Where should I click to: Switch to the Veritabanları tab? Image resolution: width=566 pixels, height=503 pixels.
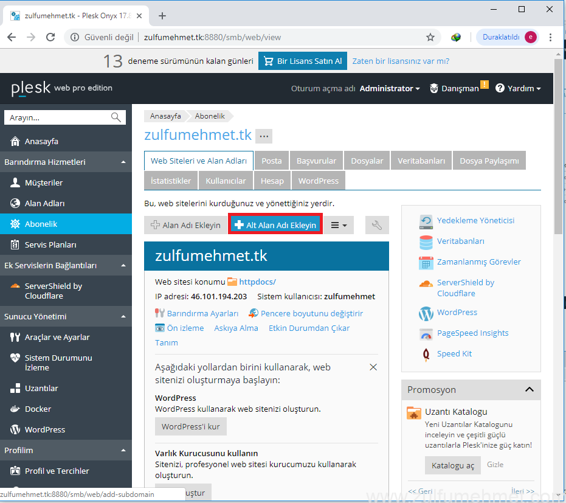(x=421, y=161)
